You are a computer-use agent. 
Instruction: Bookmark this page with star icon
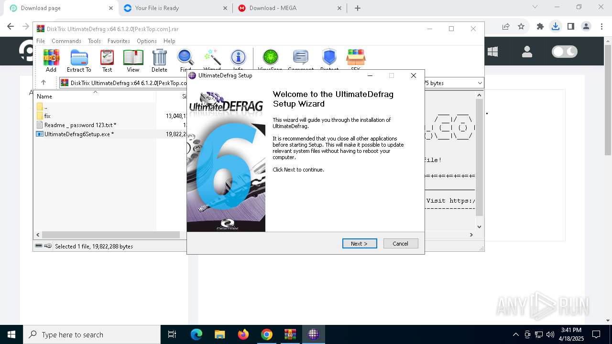(521, 27)
